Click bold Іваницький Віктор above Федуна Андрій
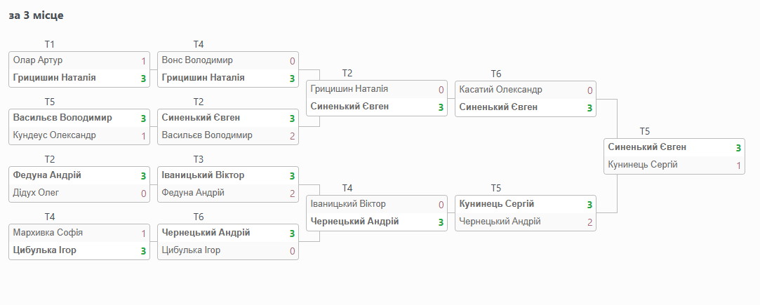This screenshot has height=305, width=760. click(203, 175)
